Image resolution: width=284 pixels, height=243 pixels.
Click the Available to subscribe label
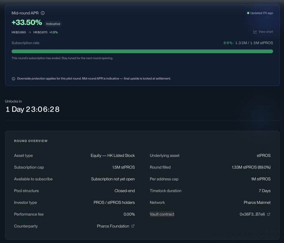click(x=33, y=179)
